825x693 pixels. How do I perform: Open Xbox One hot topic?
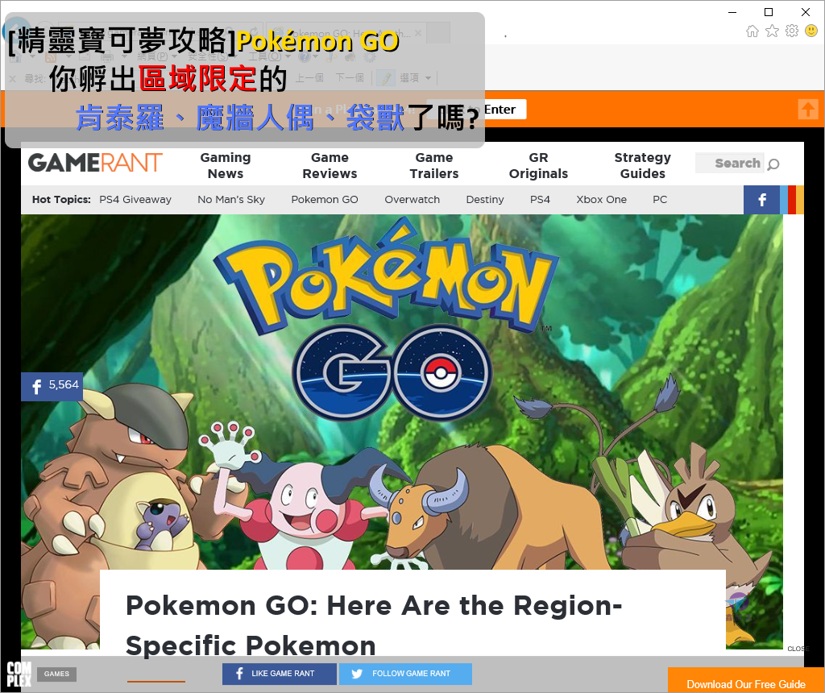pyautogui.click(x=601, y=199)
